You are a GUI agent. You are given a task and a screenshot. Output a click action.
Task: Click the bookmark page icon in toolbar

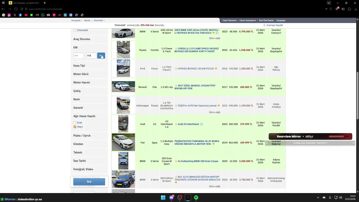coord(331,9)
